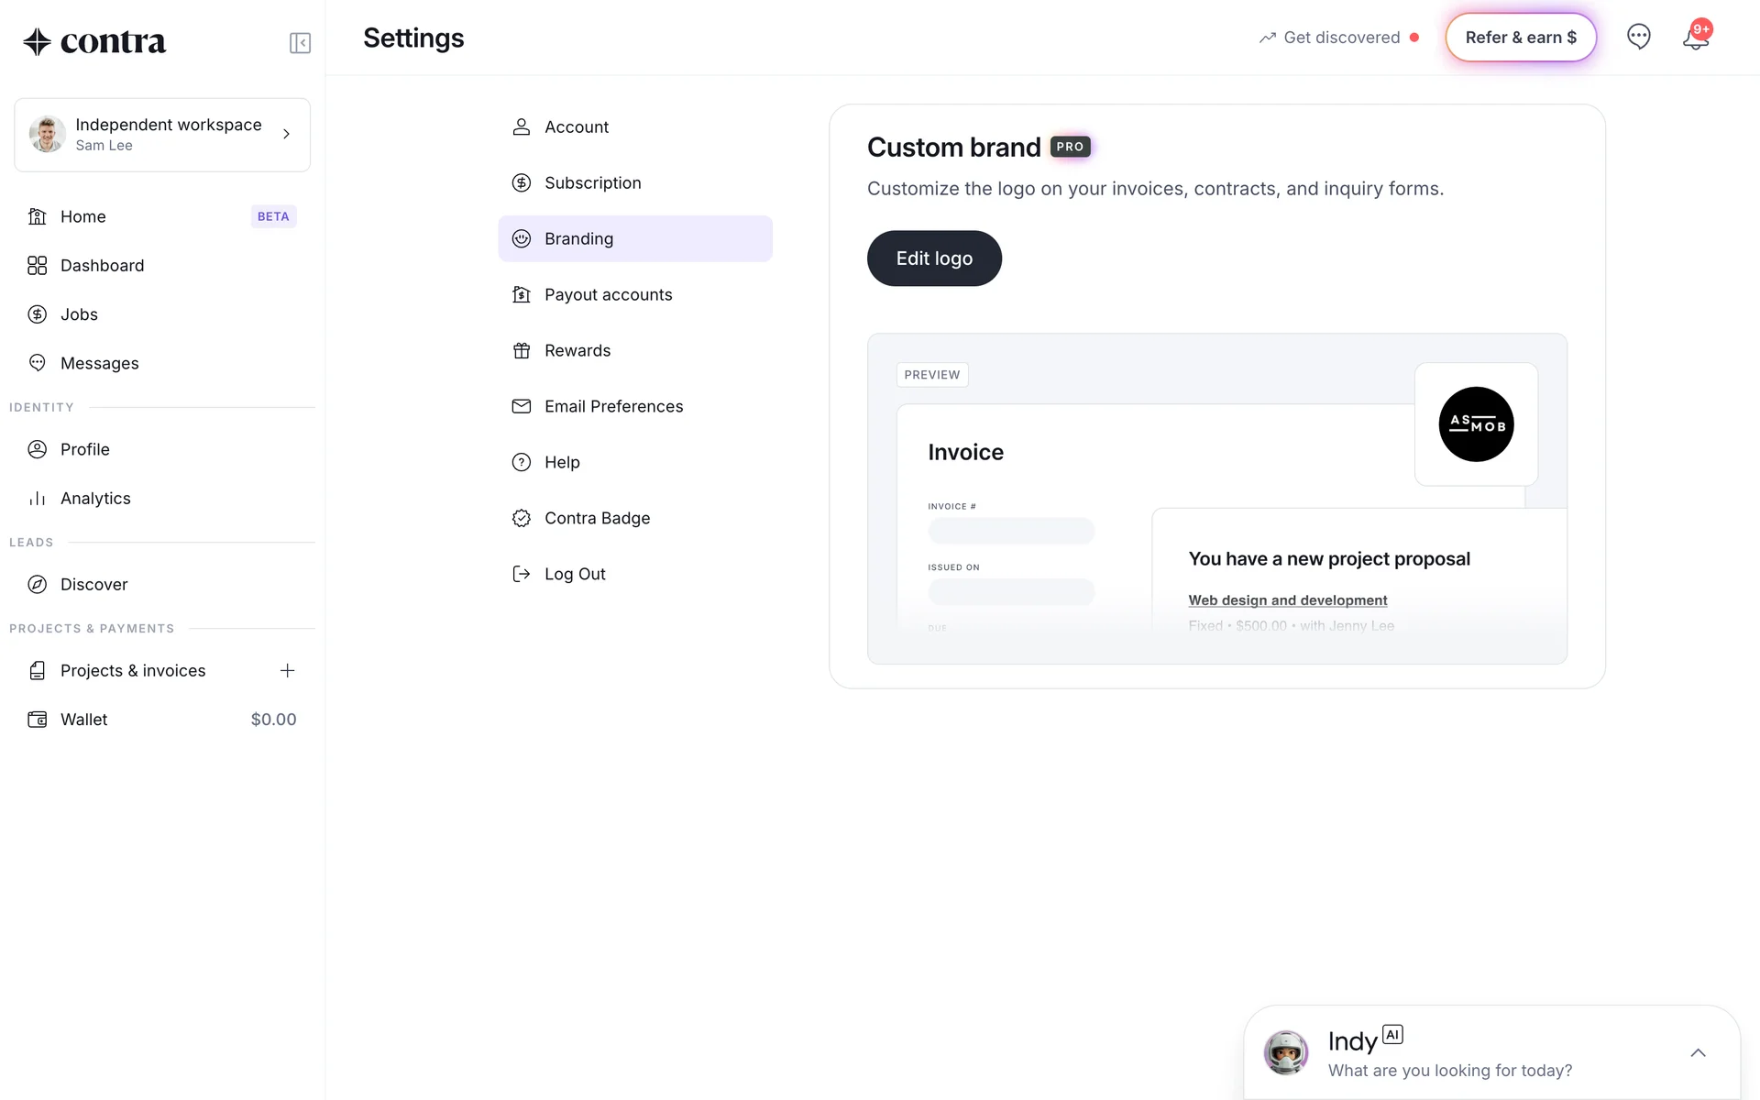Open the notifications bell icon
The height and width of the screenshot is (1100, 1760).
point(1695,38)
